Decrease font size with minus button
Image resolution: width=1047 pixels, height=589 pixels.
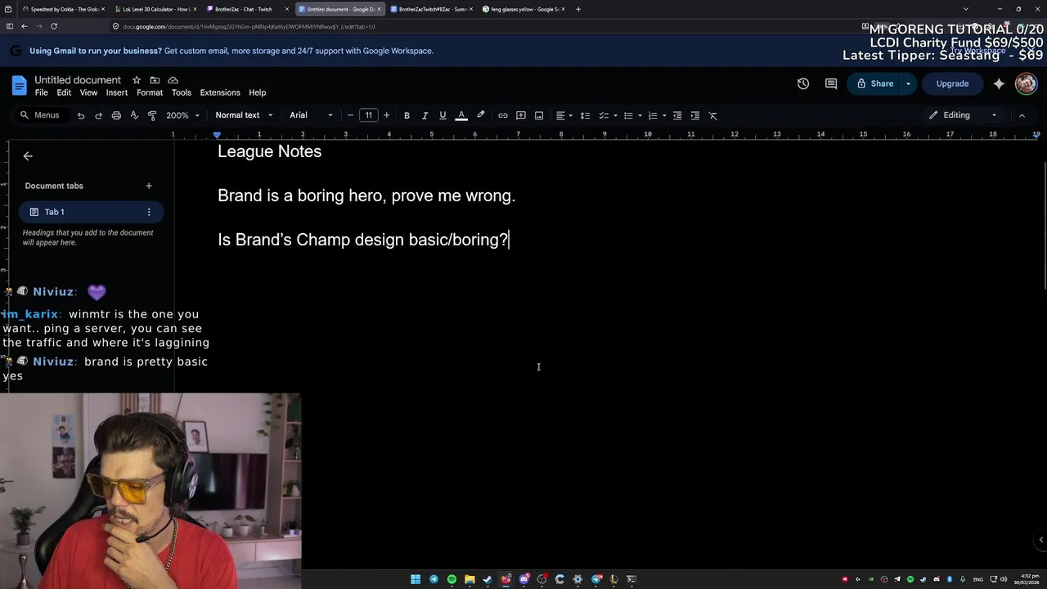click(x=350, y=115)
